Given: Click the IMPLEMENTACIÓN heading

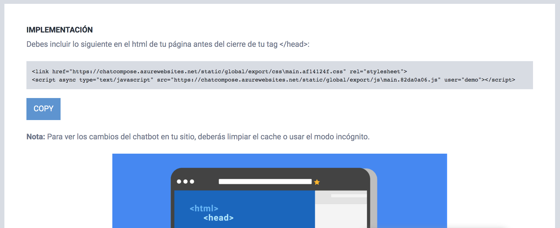Looking at the screenshot, I should 59,30.
